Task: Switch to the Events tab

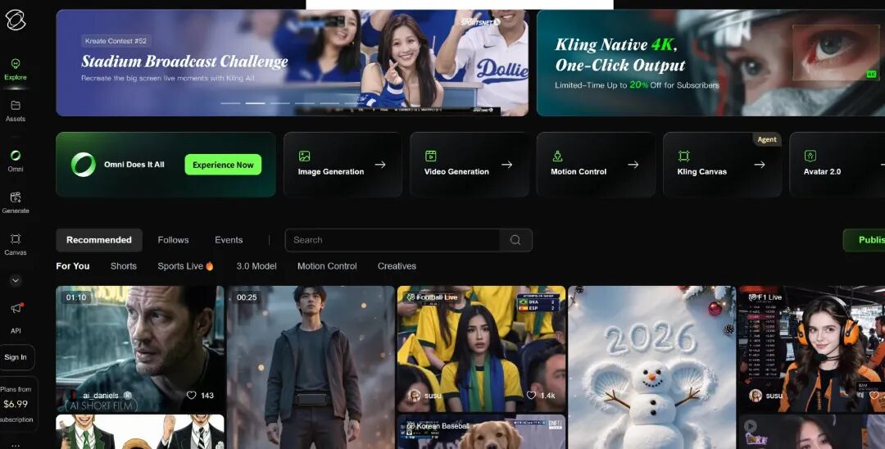Action: coord(229,240)
